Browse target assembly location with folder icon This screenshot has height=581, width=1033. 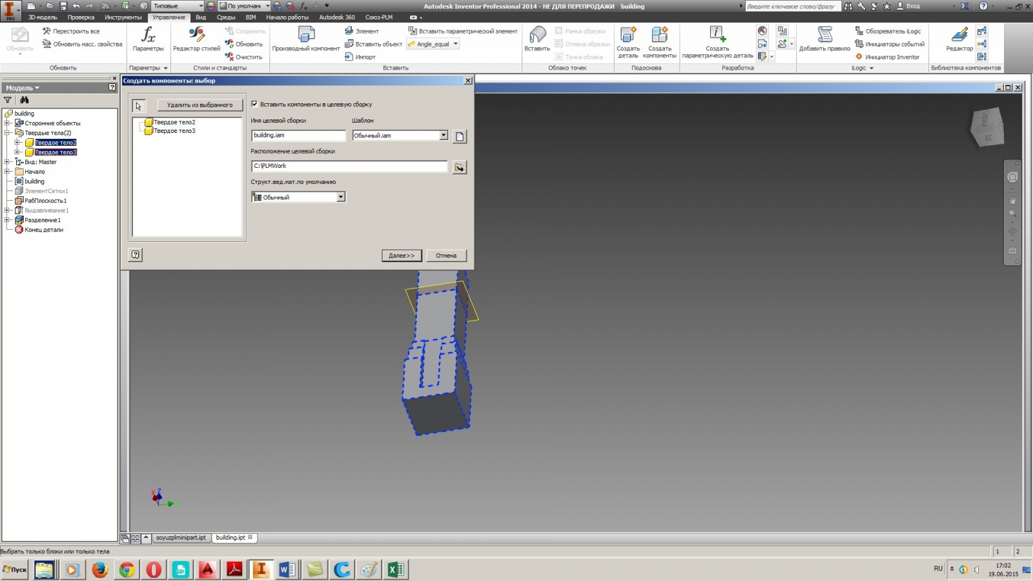tap(459, 167)
